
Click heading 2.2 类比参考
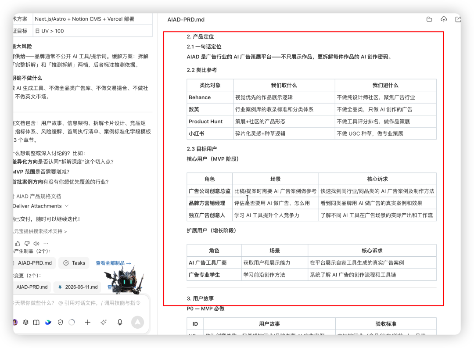click(201, 70)
